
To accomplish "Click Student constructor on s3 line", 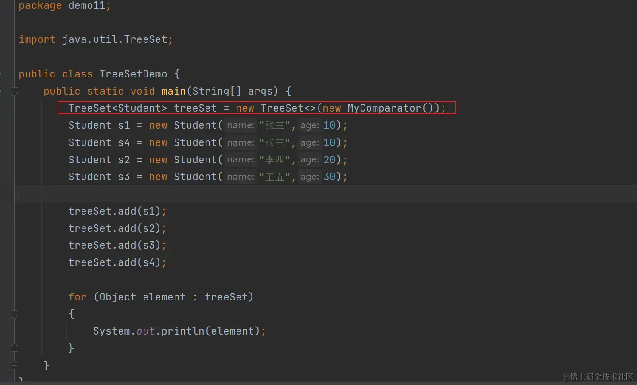I will coord(195,177).
